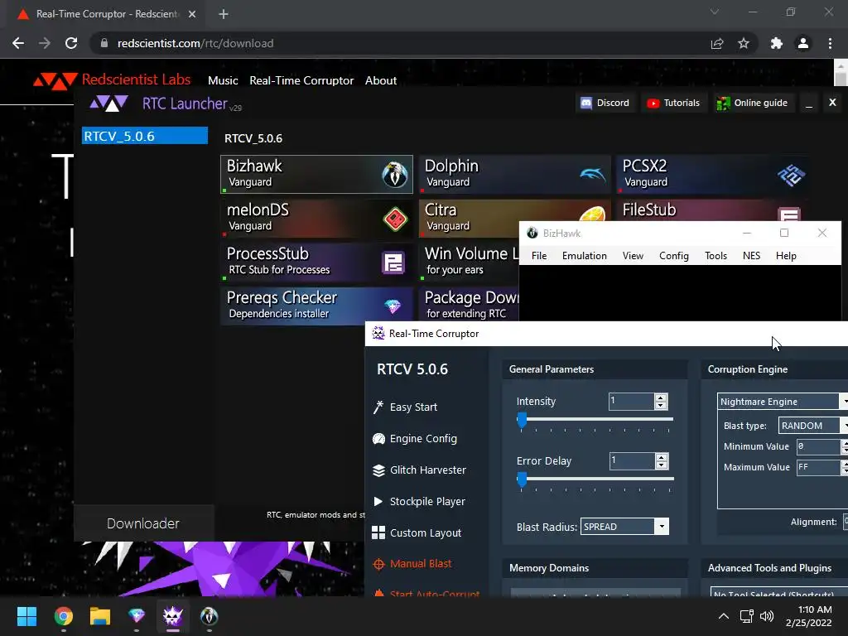Open BizHawk Tools menu
The width and height of the screenshot is (848, 636).
pos(716,256)
